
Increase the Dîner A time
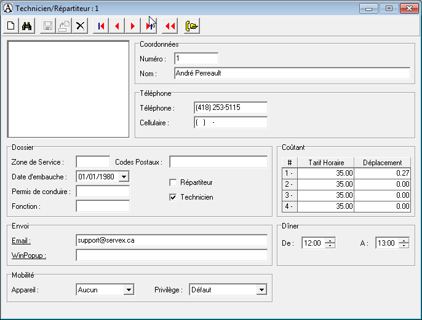[x=404, y=240]
